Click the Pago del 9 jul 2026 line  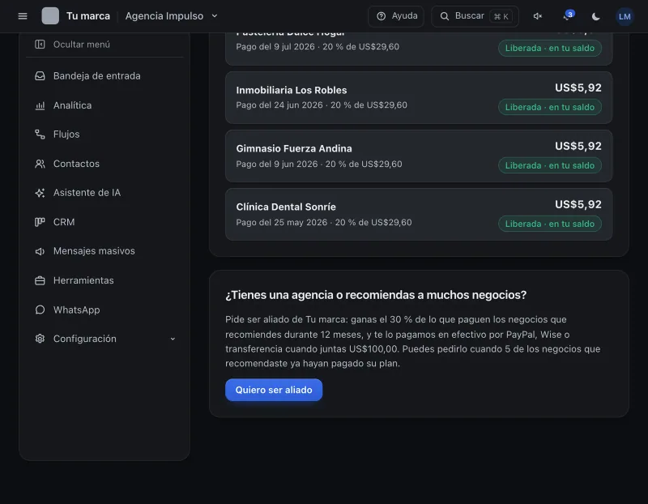(x=318, y=47)
